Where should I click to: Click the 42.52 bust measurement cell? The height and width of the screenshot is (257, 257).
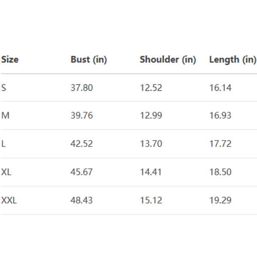click(x=81, y=144)
